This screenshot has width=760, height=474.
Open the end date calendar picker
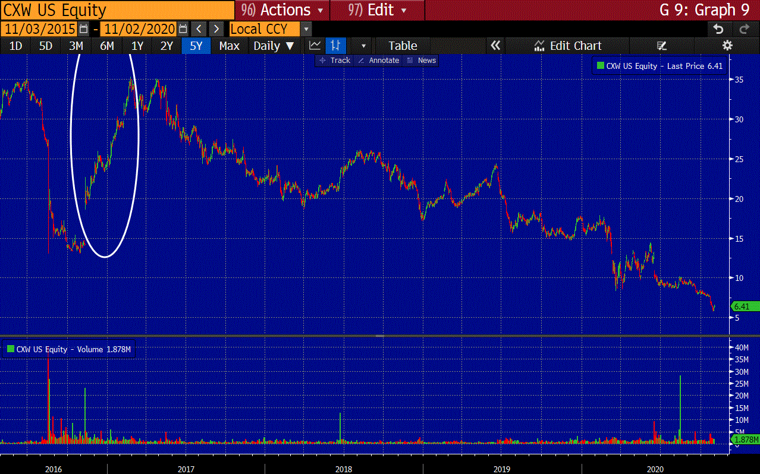pos(183,29)
